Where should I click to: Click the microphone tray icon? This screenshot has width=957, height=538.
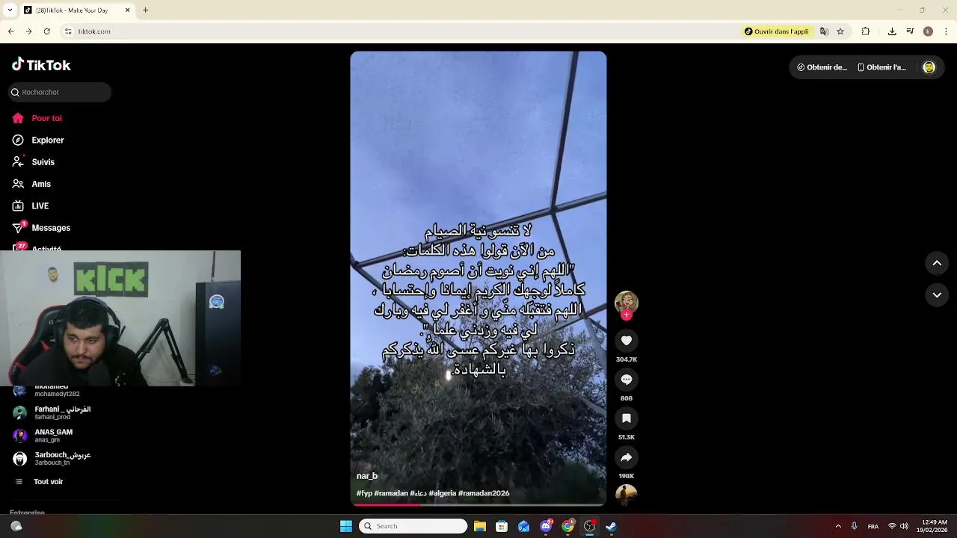coord(854,526)
